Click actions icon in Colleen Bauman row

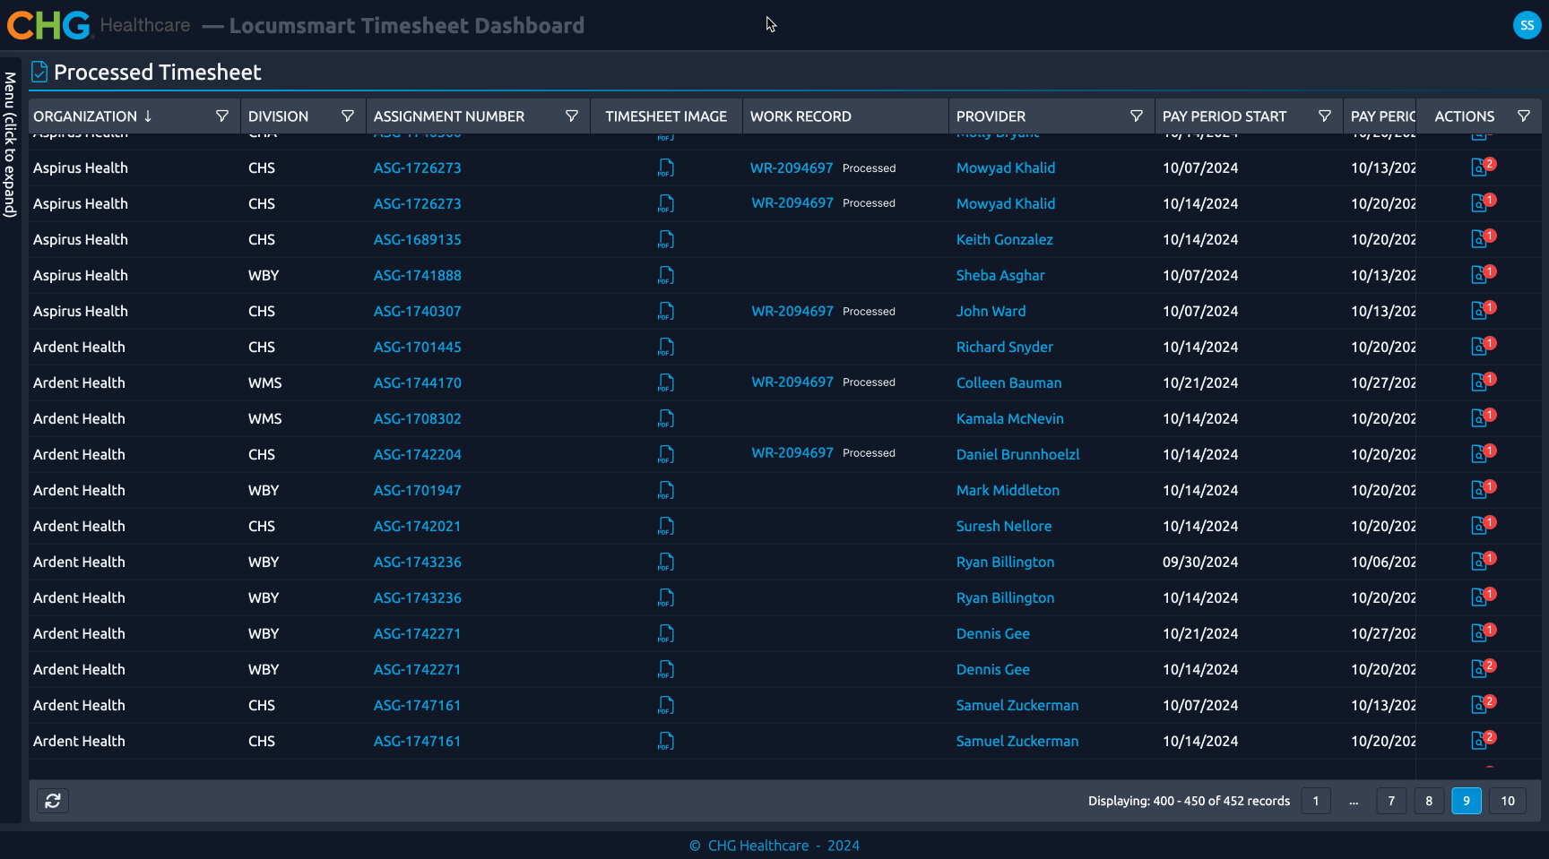coord(1479,382)
